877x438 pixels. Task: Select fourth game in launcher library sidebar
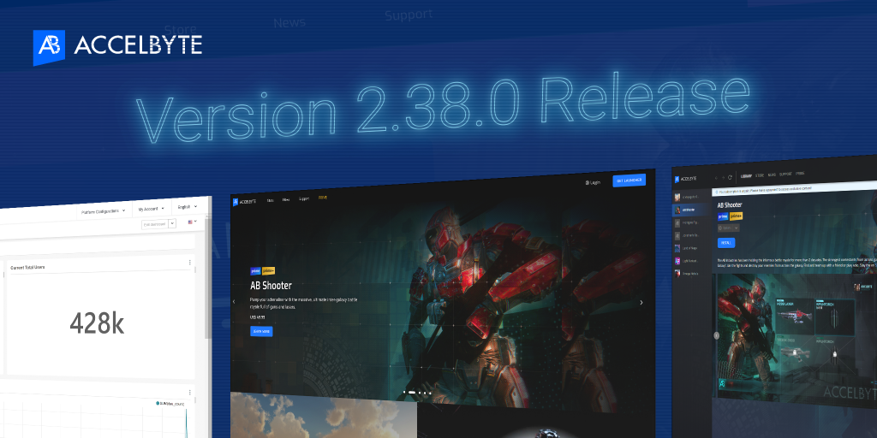(690, 236)
